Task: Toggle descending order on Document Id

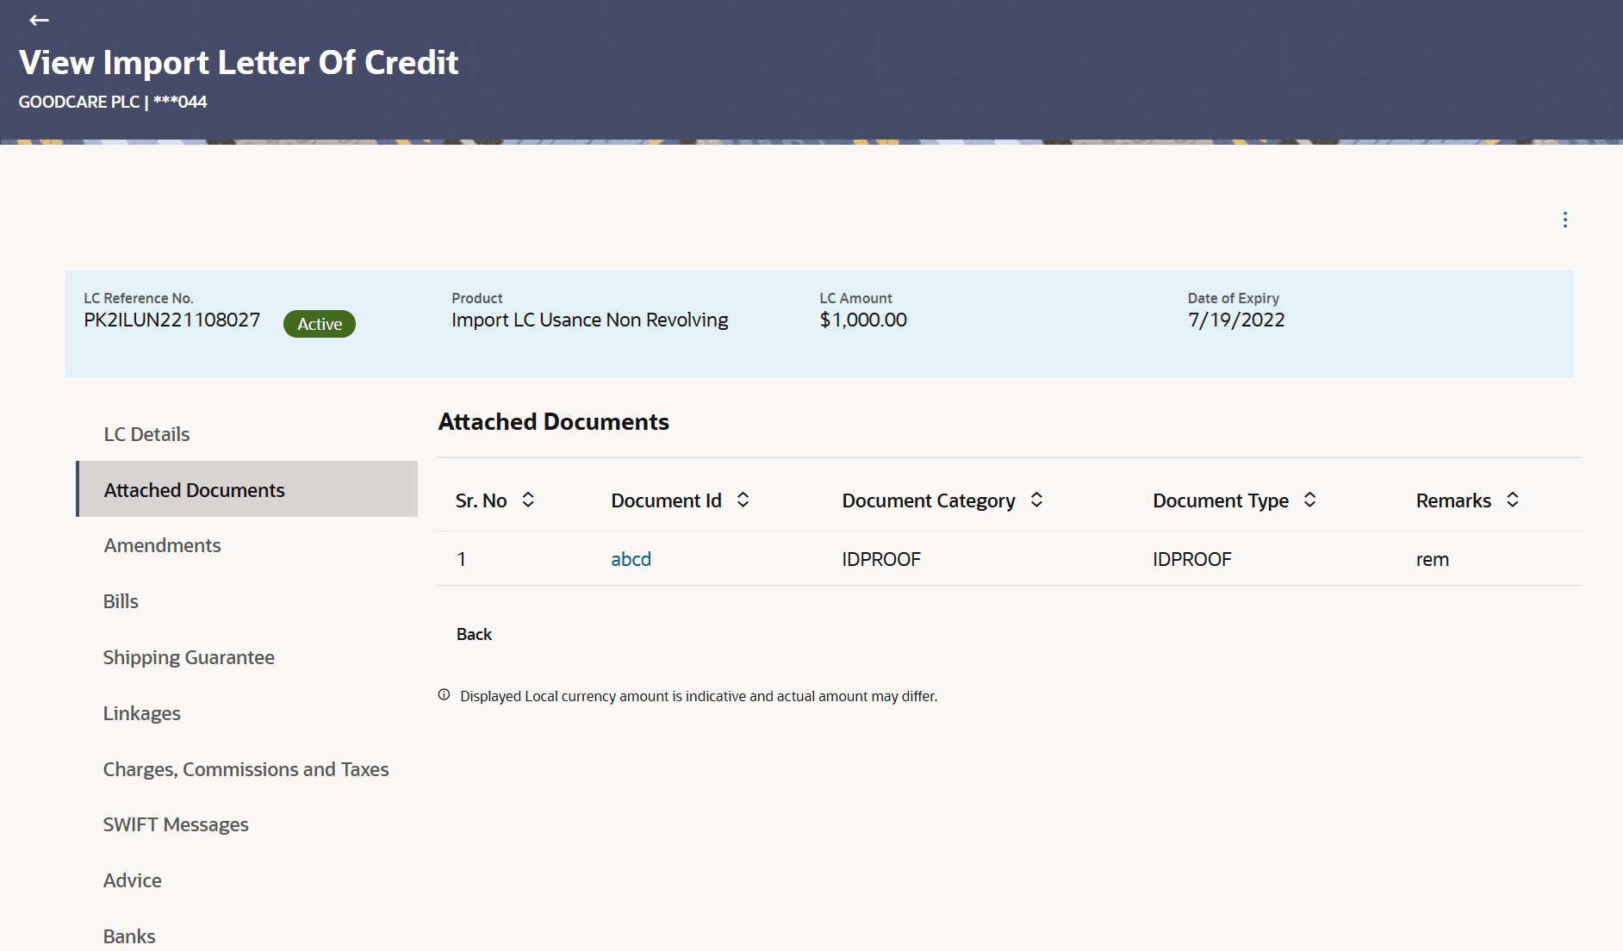Action: coord(743,500)
